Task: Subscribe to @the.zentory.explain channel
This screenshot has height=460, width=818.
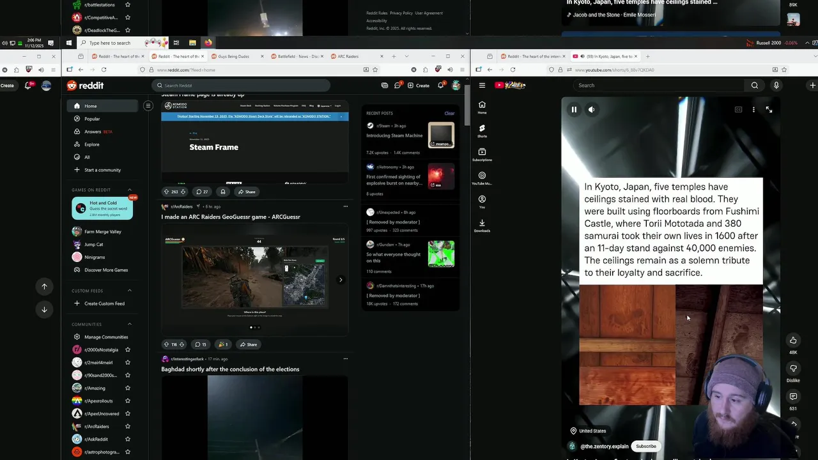Action: (646, 446)
